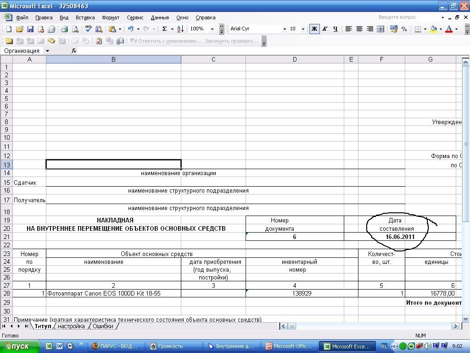The width and height of the screenshot is (470, 353).
Task: Expand the Arial Cyr font name dropdown
Action: (x=284, y=29)
